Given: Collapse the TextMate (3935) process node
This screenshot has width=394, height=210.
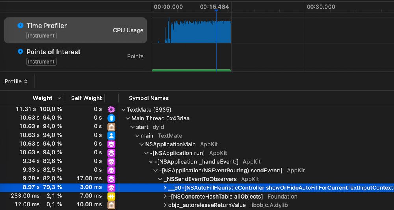Looking at the screenshot, I should pyautogui.click(x=123, y=110).
